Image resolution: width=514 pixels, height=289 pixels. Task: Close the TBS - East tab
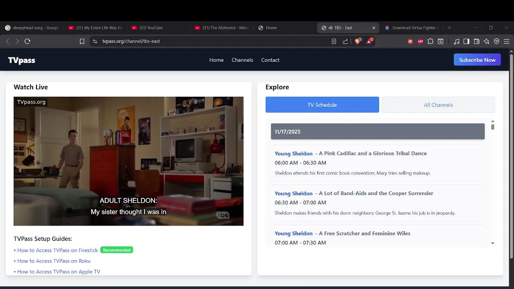click(374, 28)
